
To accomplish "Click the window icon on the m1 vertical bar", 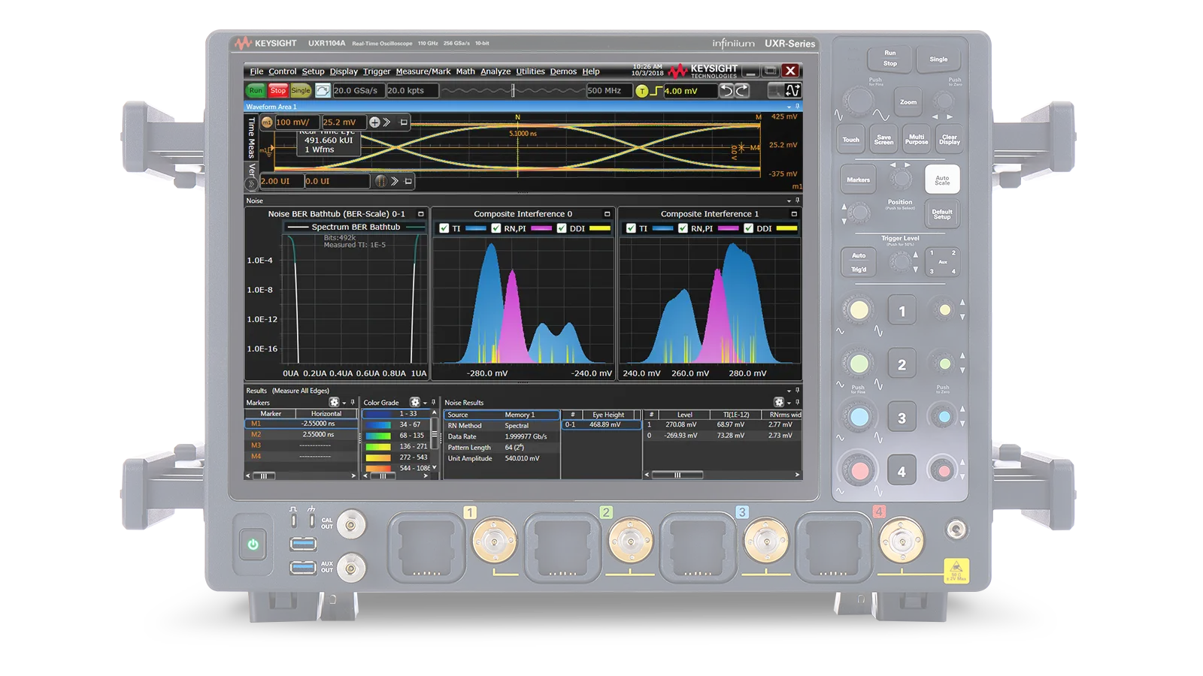I will tap(404, 122).
